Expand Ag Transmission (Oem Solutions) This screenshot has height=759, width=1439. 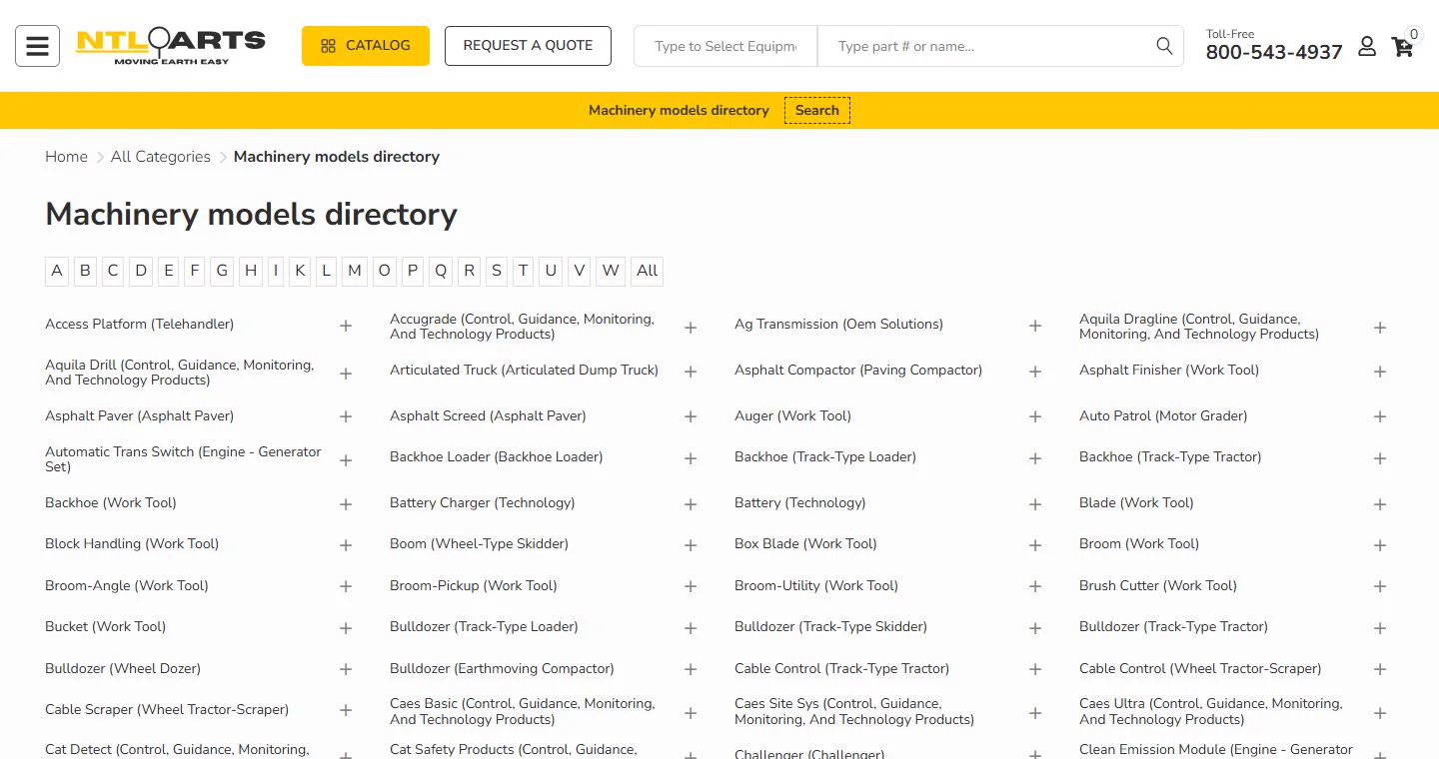coord(1035,326)
